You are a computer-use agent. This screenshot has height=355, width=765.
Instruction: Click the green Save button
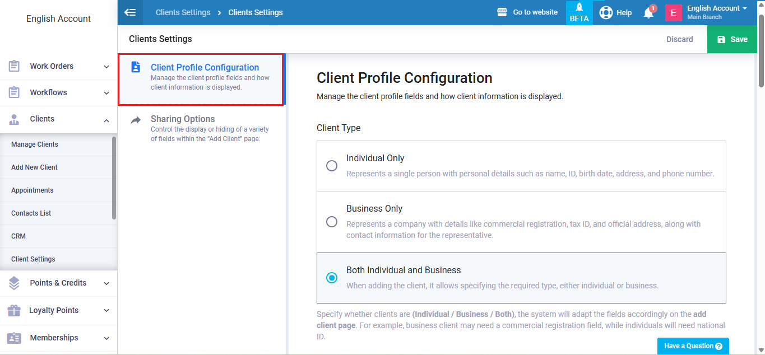[732, 39]
